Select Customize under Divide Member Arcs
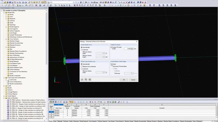Screen dimensions: 218x122 point(82,50)
